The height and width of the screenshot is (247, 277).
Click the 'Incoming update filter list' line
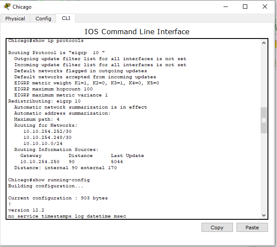tap(100, 64)
